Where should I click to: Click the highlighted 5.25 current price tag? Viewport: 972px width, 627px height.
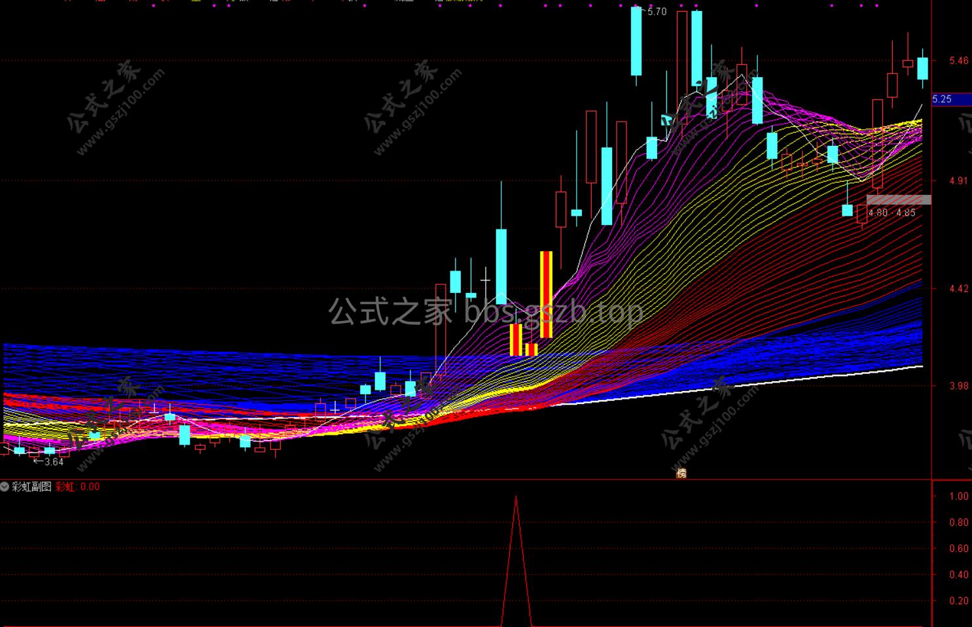coord(951,99)
